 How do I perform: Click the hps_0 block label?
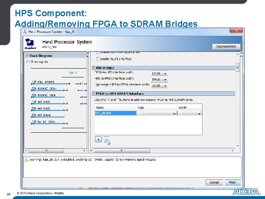[73, 73]
